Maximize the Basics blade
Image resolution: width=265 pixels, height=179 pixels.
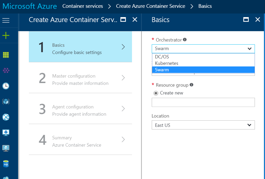[x=246, y=20]
